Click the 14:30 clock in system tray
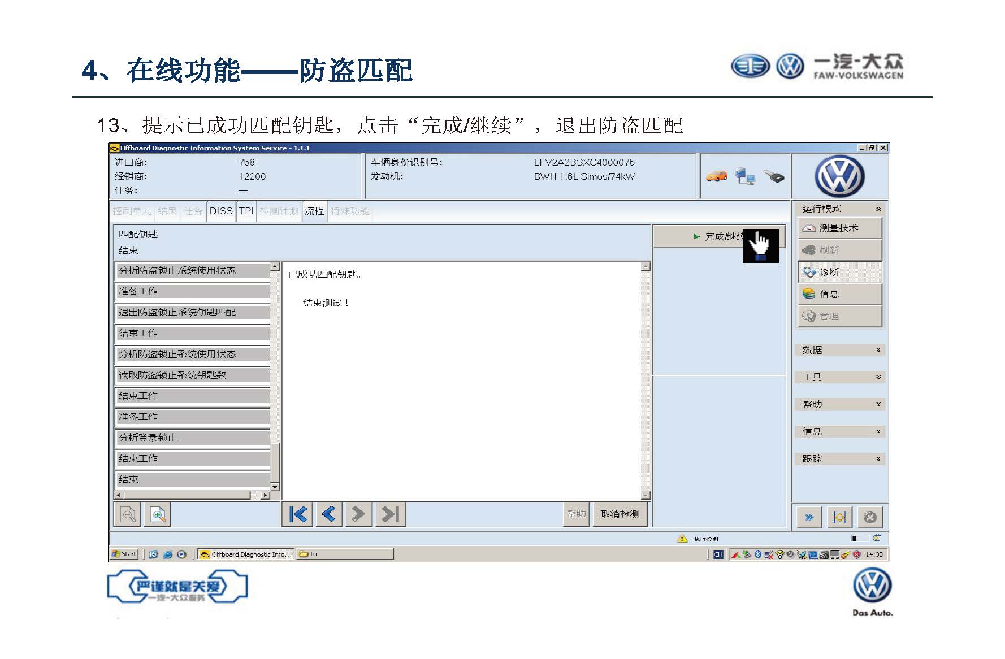 tap(874, 554)
